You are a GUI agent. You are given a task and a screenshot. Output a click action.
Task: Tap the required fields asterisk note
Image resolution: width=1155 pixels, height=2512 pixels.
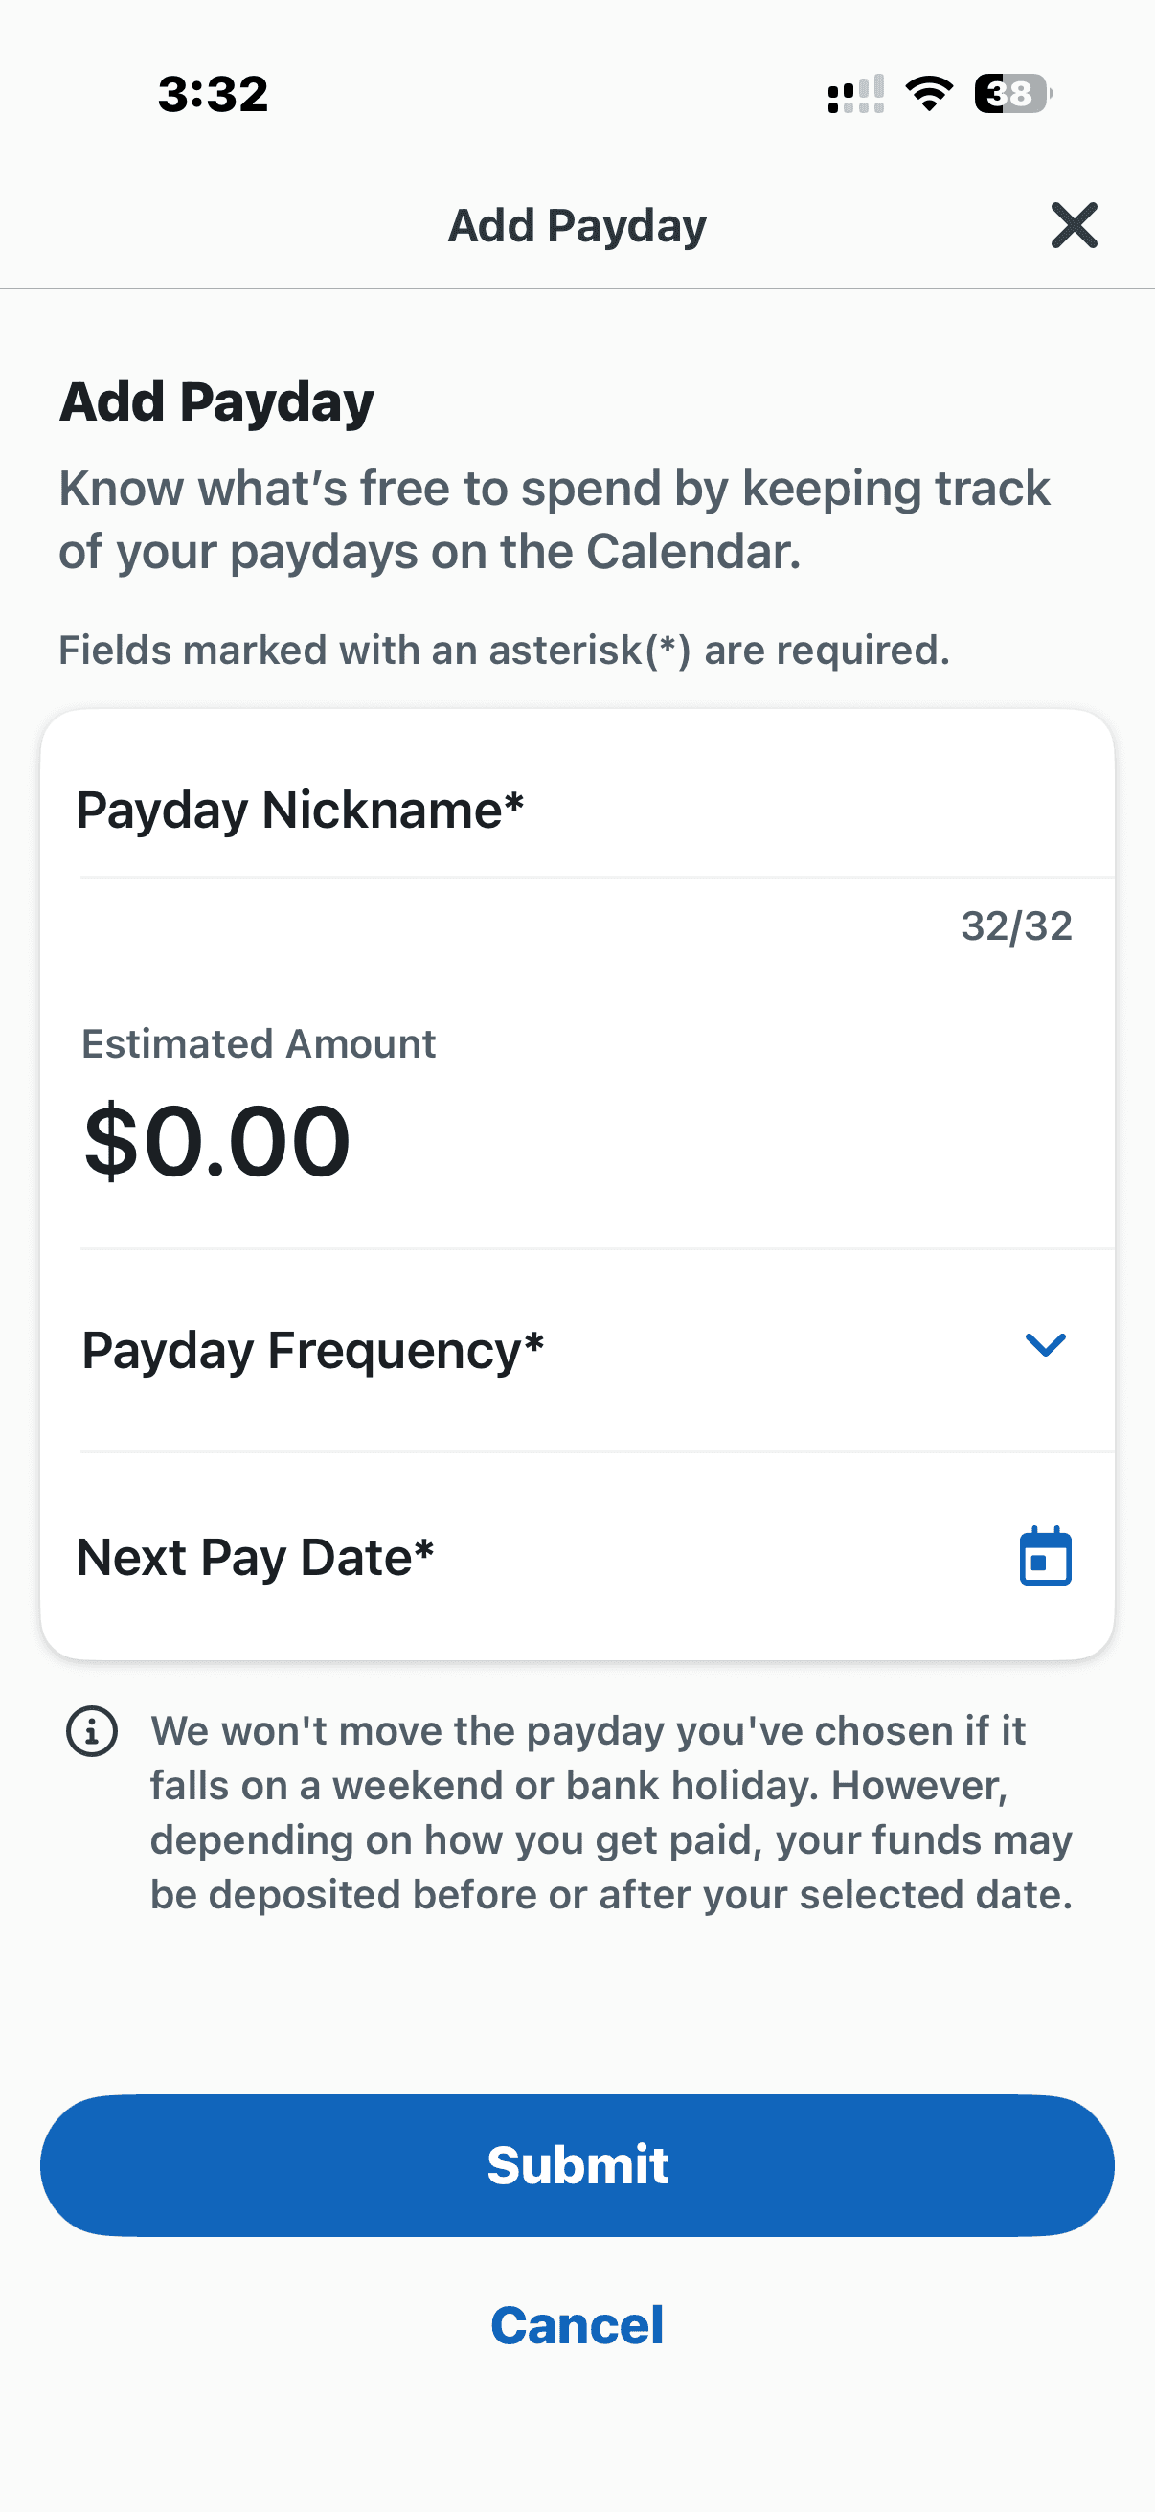[504, 650]
